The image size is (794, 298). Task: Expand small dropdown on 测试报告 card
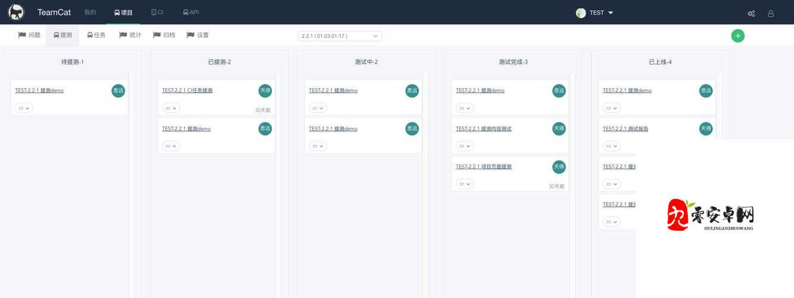pos(612,146)
